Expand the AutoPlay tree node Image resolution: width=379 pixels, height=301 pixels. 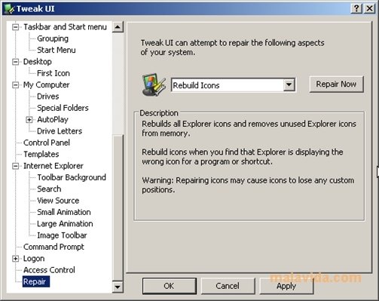(x=29, y=119)
